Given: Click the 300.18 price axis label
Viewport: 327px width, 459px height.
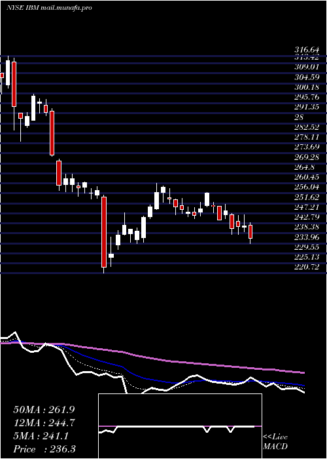Looking at the screenshot, I should 307,87.
